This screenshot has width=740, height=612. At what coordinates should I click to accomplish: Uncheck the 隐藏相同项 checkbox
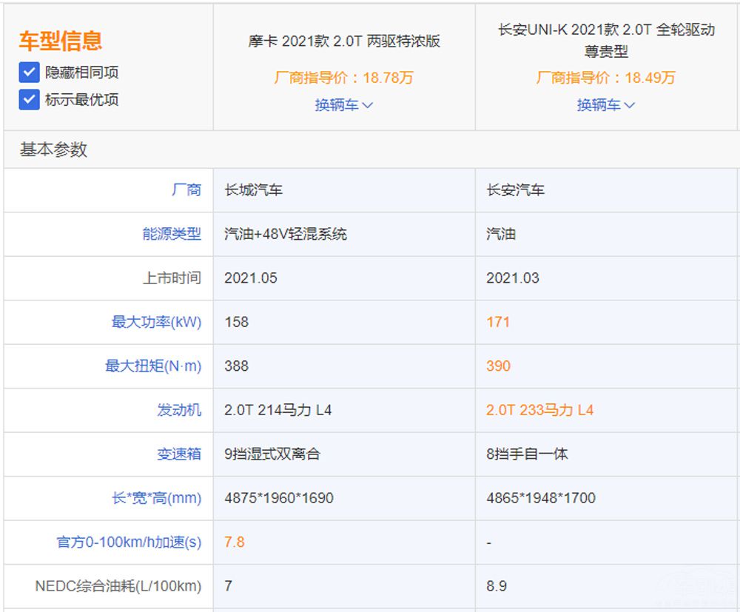pyautogui.click(x=30, y=73)
